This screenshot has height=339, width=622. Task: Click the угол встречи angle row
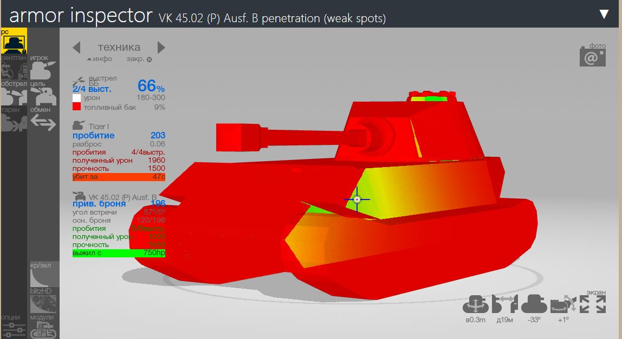119,212
